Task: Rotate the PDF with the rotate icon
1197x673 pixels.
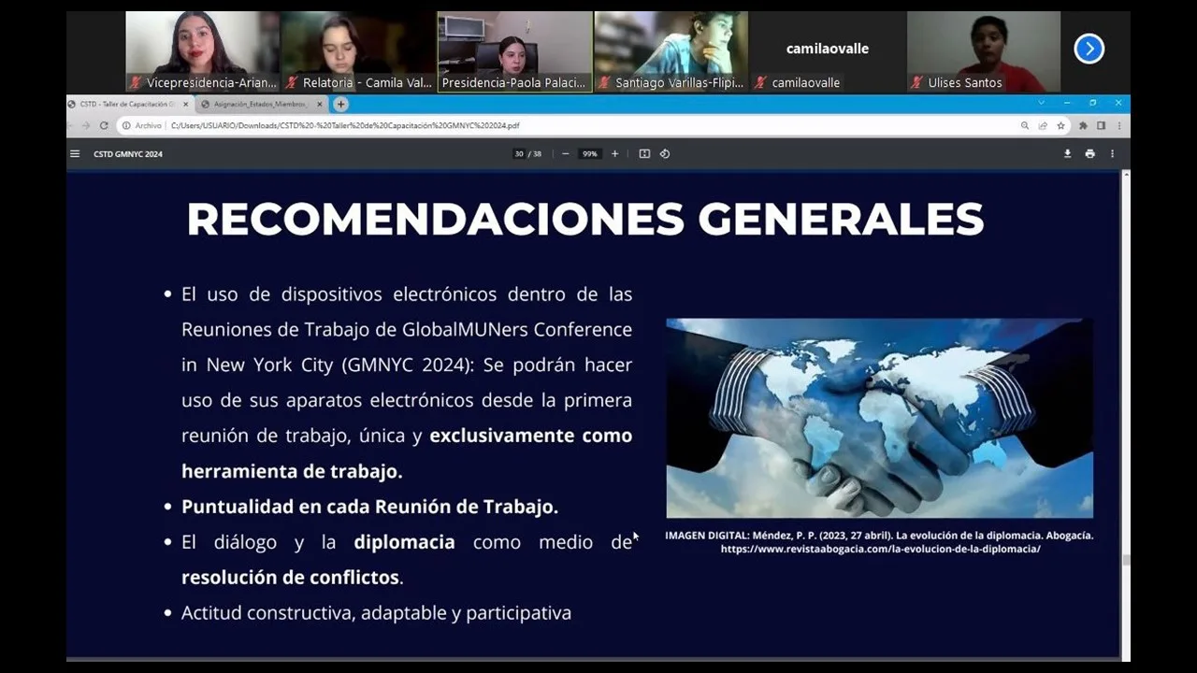Action: 665,154
